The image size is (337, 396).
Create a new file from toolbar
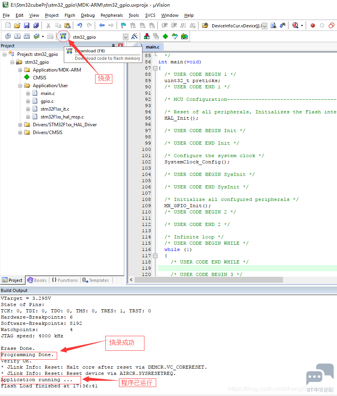[8, 25]
